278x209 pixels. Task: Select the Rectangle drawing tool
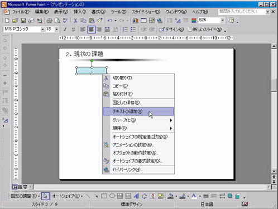click(x=104, y=196)
